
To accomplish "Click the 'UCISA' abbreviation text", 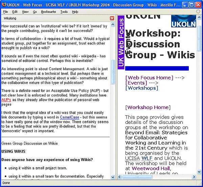I will [133, 158].
